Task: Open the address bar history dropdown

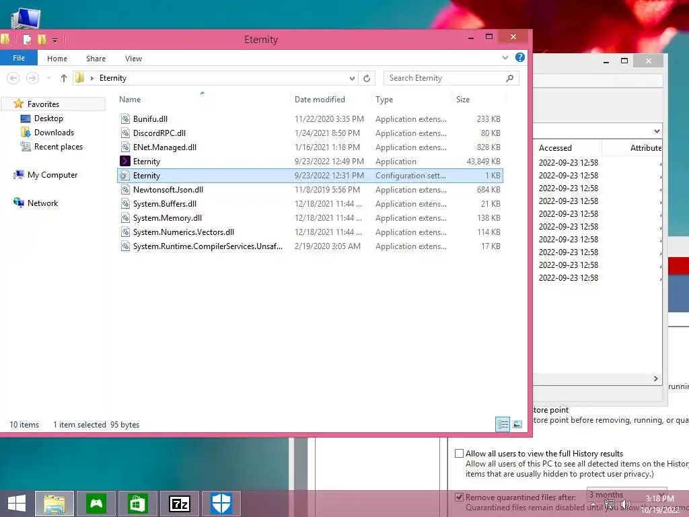Action: tap(352, 78)
